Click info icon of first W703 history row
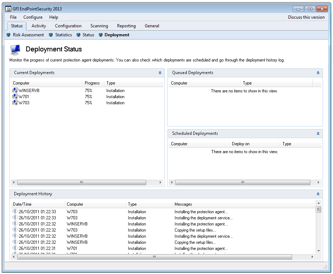333x274 pixels. coord(15,212)
